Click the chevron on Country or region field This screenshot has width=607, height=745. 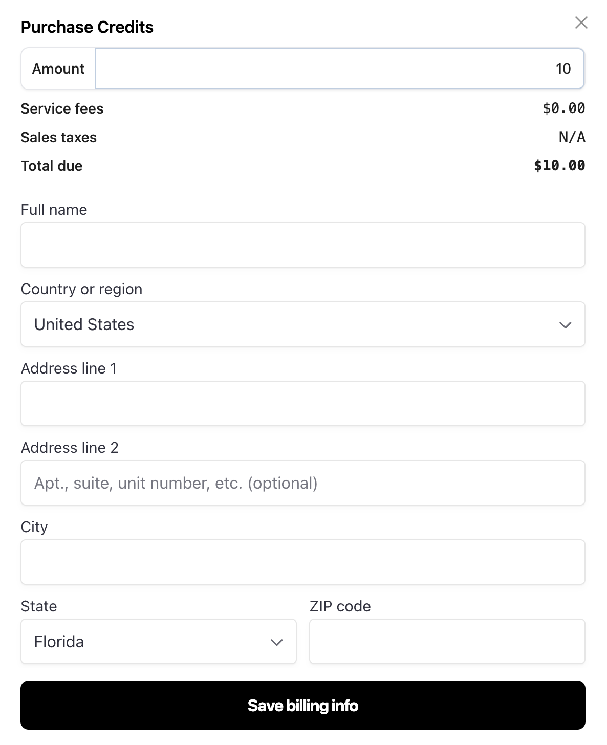[565, 324]
